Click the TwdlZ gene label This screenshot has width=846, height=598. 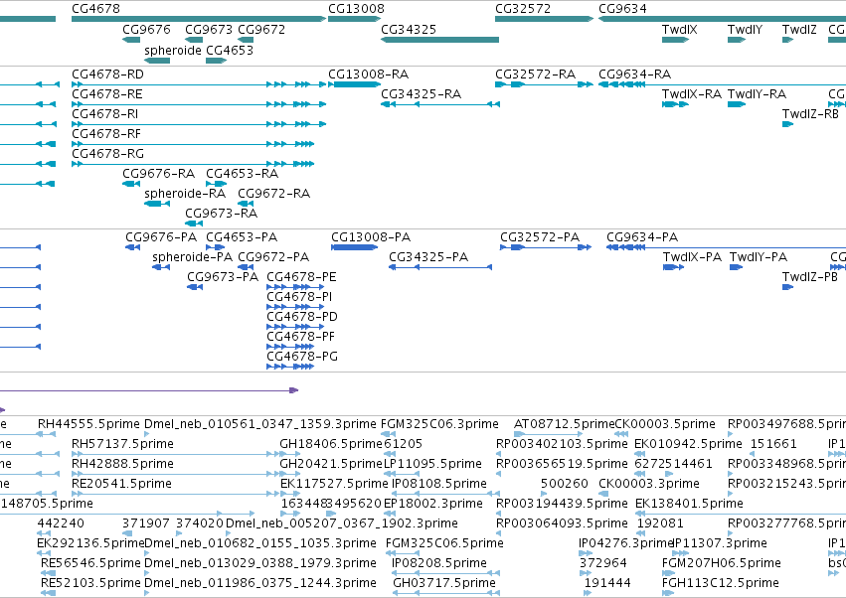[799, 29]
